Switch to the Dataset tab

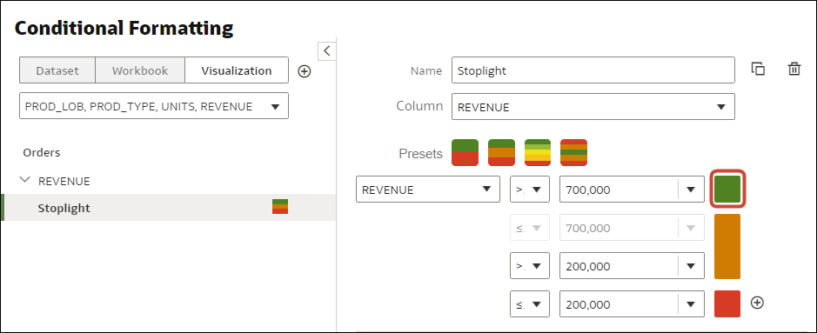point(57,70)
